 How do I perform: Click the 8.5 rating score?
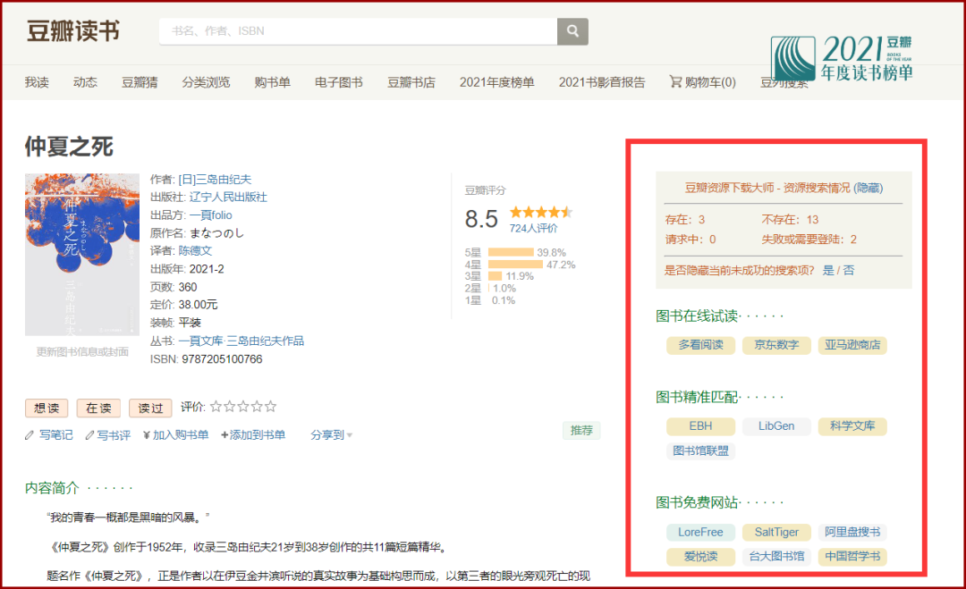pos(481,219)
